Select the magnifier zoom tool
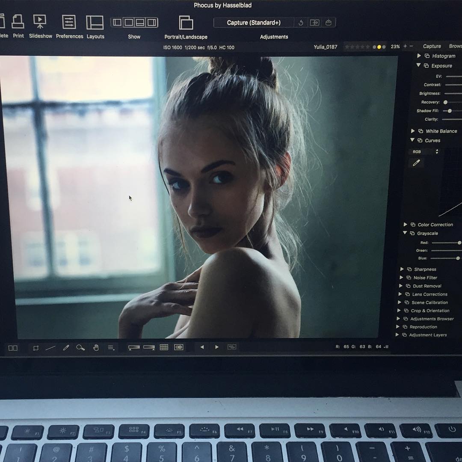Viewport: 462px width, 462px height. coord(80,347)
